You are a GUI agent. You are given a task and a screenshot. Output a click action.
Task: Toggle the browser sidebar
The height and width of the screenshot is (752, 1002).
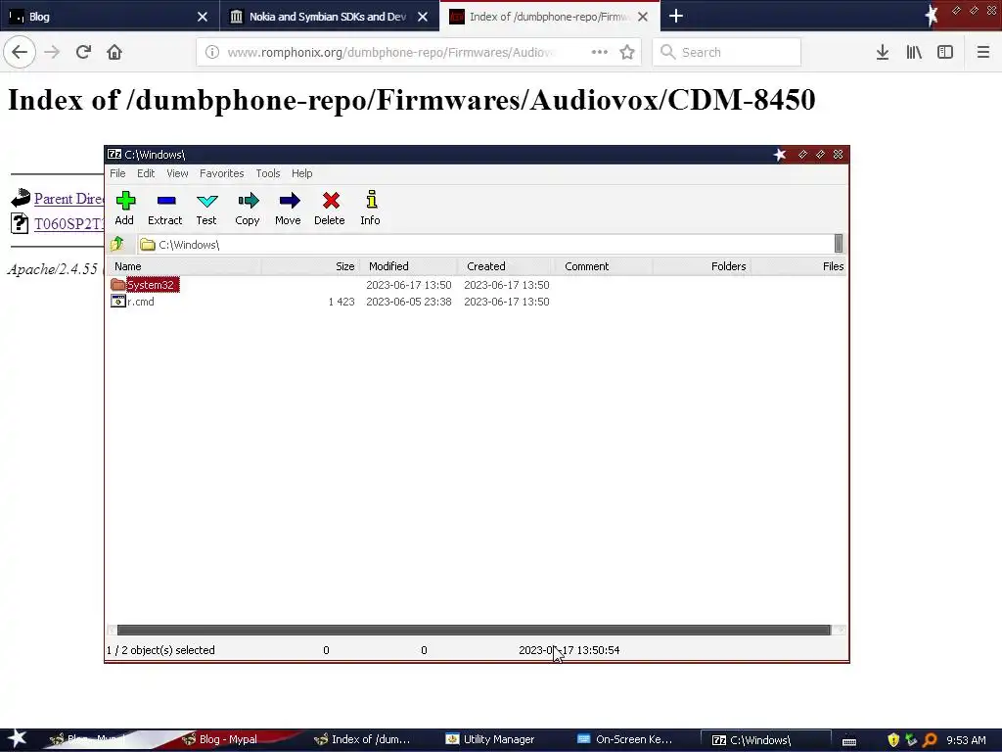click(x=945, y=52)
